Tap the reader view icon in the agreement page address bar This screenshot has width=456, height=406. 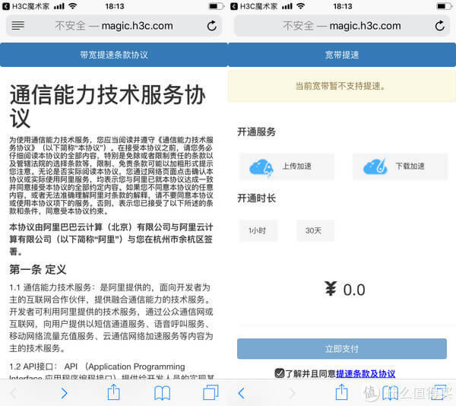pyautogui.click(x=18, y=26)
